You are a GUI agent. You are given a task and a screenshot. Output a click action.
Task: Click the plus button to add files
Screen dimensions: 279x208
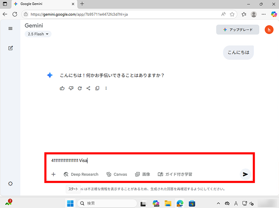pos(54,174)
